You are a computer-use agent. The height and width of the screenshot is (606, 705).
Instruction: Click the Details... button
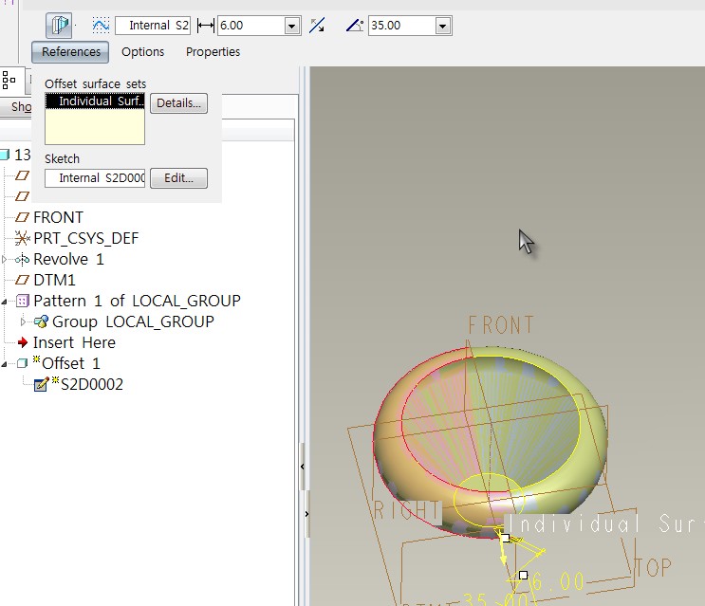point(178,103)
